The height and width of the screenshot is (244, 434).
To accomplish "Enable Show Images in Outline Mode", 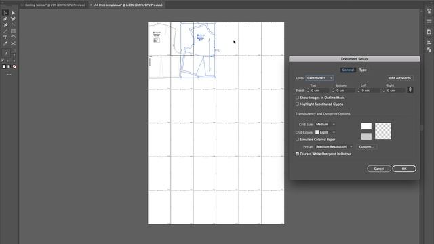I will tap(297, 98).
